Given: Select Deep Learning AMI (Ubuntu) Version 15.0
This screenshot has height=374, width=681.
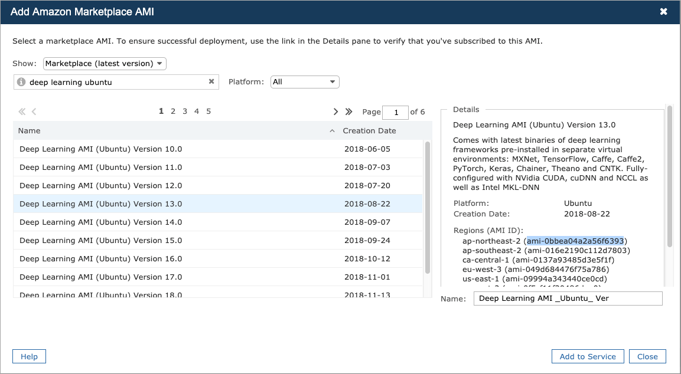Looking at the screenshot, I should [x=217, y=240].
